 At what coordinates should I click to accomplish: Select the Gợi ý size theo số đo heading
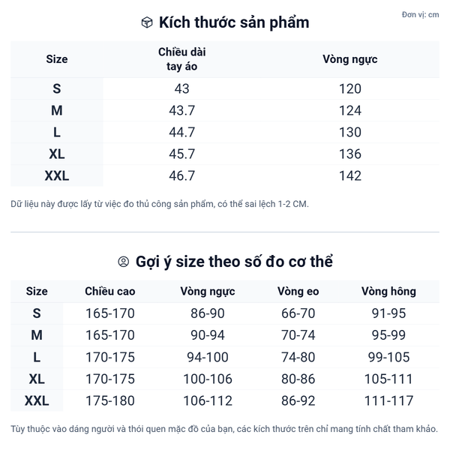[234, 262]
